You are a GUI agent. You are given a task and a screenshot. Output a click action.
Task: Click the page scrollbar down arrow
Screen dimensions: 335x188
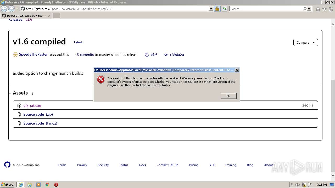(333, 175)
